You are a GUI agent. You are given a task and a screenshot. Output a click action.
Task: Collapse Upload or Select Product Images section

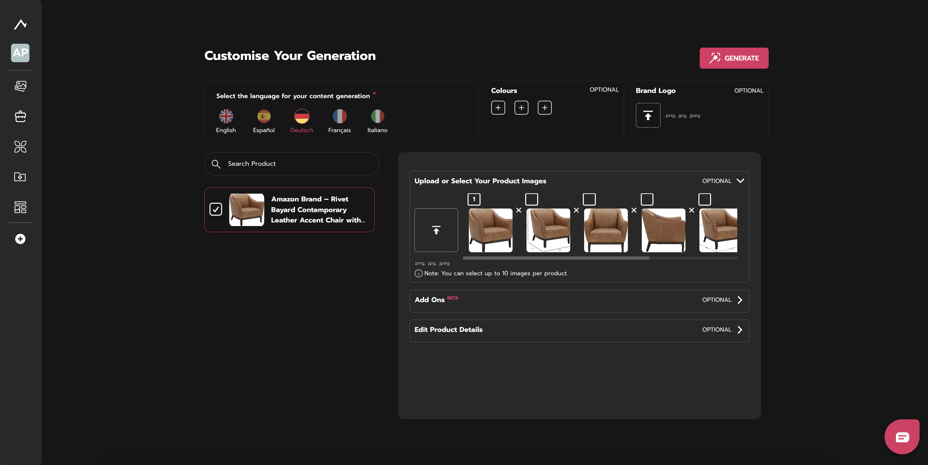pyautogui.click(x=740, y=181)
